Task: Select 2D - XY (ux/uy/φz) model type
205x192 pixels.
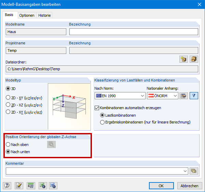Action: coord(24,112)
